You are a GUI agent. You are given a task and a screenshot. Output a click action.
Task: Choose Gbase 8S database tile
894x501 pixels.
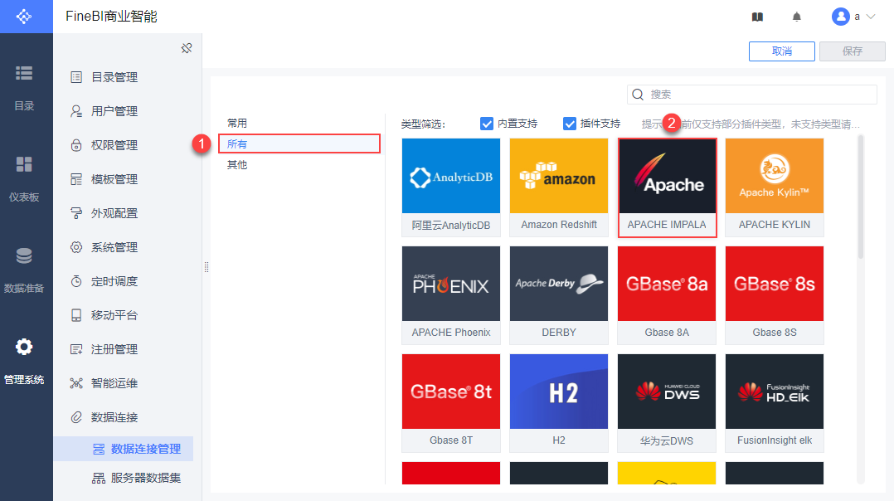(775, 294)
